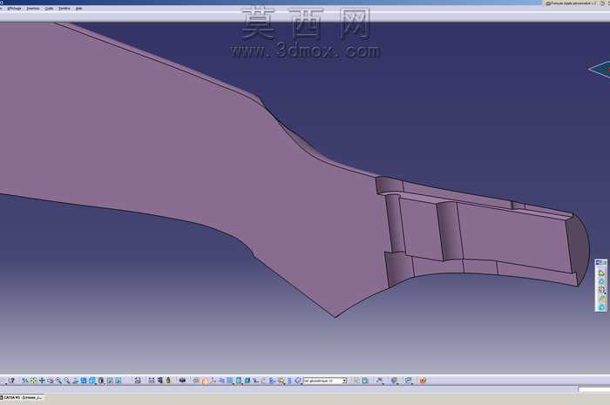Click the Fit All In icon

(x=33, y=381)
